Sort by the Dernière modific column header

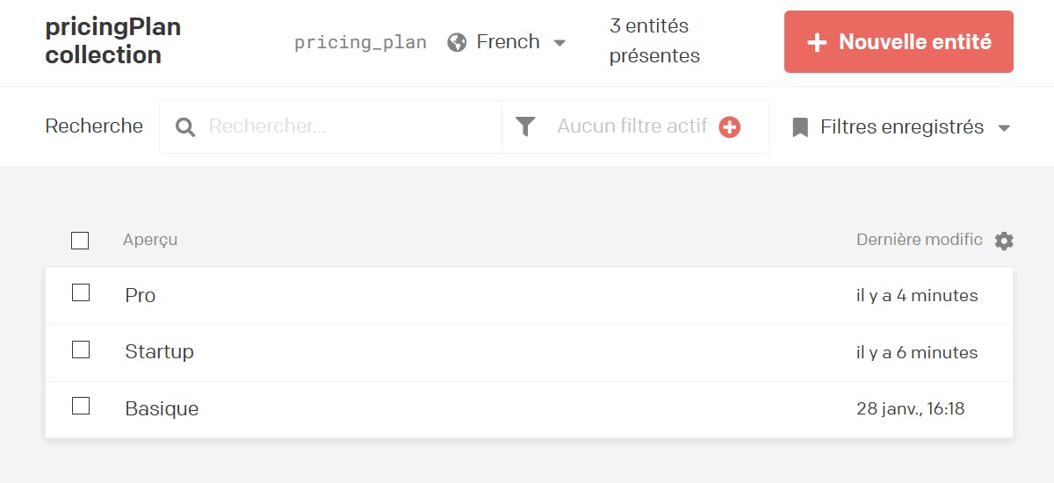click(x=920, y=240)
